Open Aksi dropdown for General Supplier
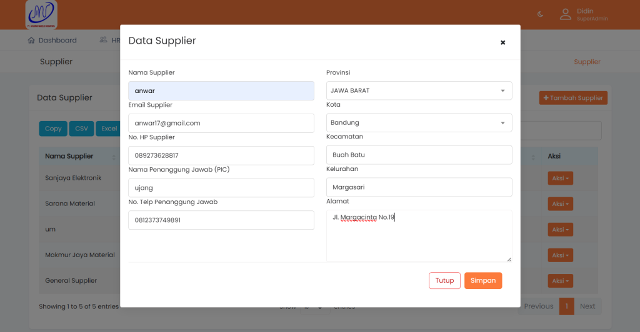Image resolution: width=640 pixels, height=332 pixels. pyautogui.click(x=560, y=281)
